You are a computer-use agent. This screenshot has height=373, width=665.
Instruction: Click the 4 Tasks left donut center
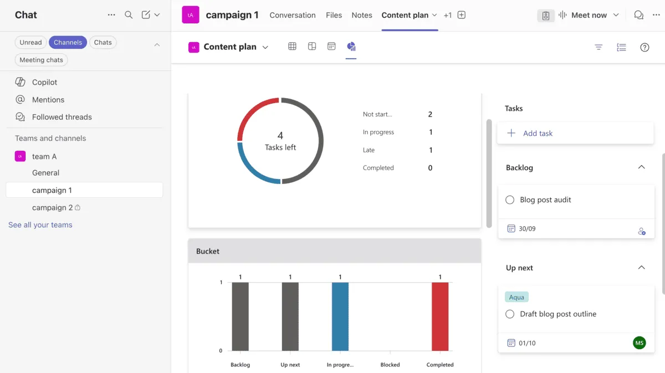click(x=280, y=141)
